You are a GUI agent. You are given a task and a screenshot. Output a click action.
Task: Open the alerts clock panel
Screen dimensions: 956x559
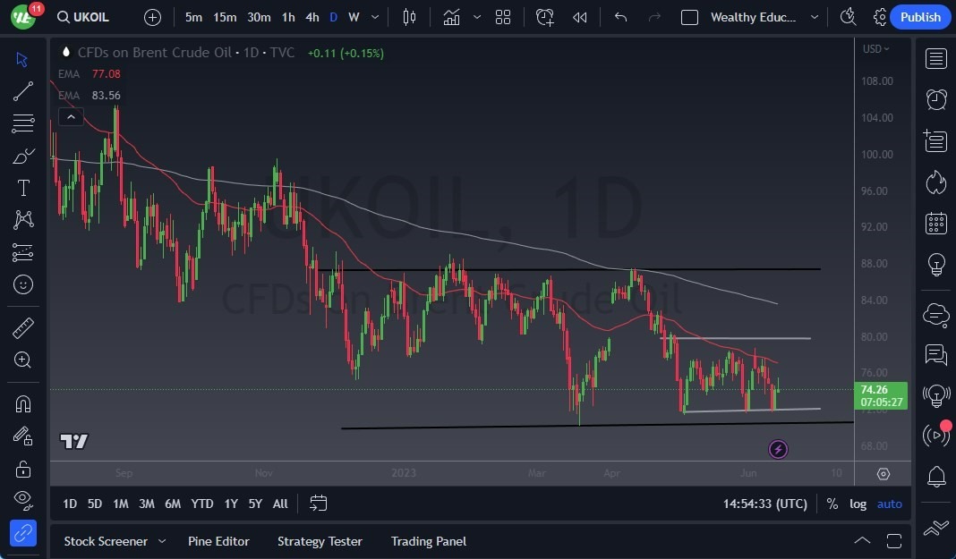pyautogui.click(x=936, y=99)
